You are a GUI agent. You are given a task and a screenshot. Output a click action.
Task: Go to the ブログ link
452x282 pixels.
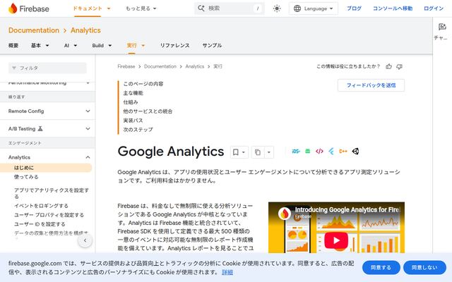354,8
